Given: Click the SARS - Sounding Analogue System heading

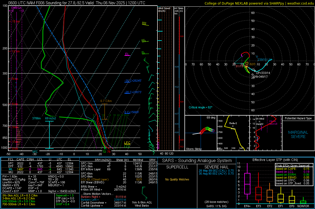Looking at the screenshot, I should tap(197, 161).
